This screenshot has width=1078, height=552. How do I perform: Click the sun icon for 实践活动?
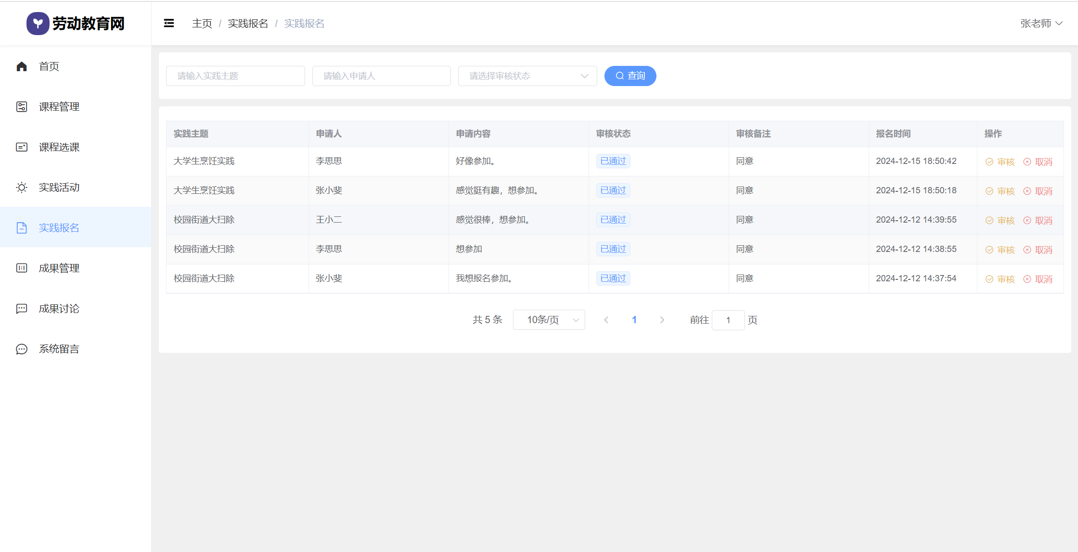click(22, 188)
